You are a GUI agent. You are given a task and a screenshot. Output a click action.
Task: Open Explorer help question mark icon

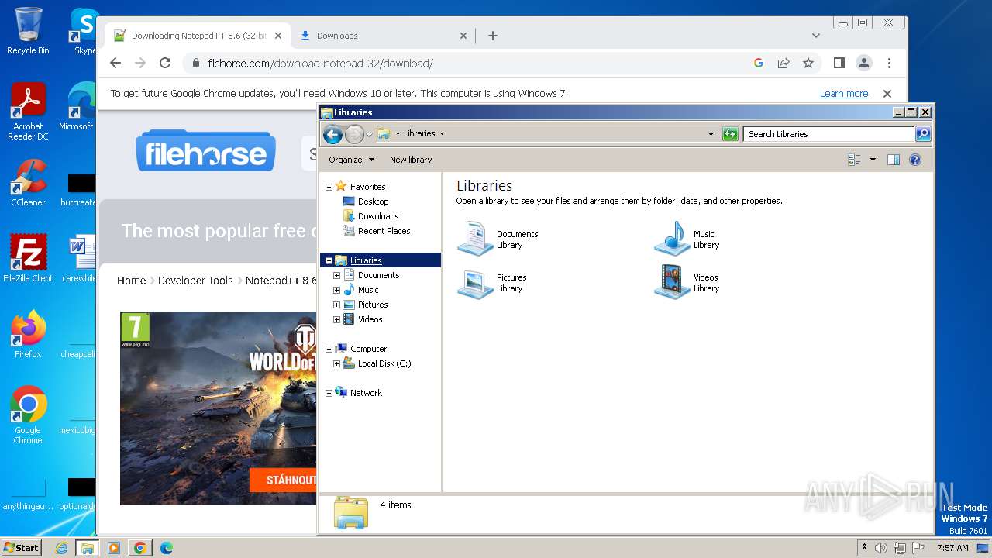pos(914,160)
